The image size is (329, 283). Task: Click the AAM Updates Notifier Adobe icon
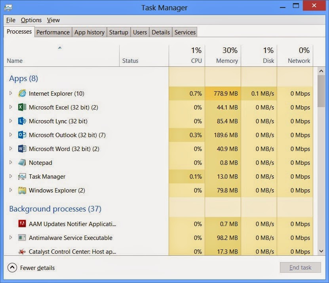pos(22,224)
